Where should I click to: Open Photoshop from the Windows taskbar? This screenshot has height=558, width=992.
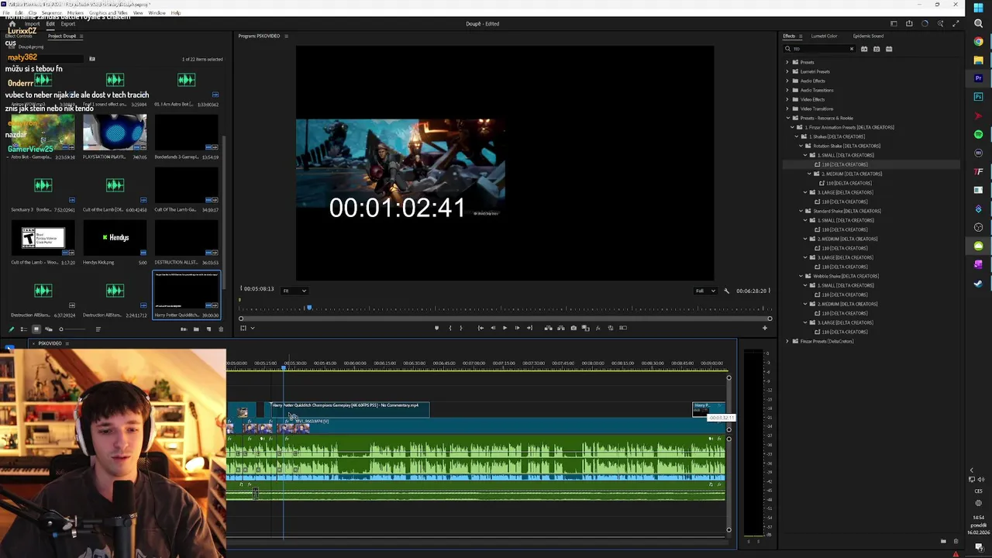[x=978, y=97]
